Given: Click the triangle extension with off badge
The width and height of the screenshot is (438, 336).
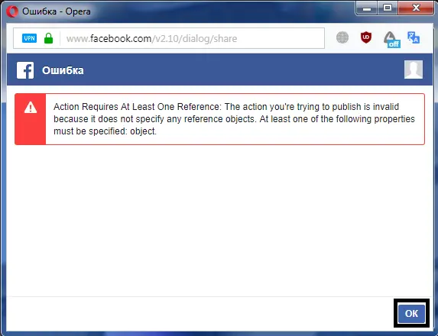Looking at the screenshot, I should tap(391, 39).
